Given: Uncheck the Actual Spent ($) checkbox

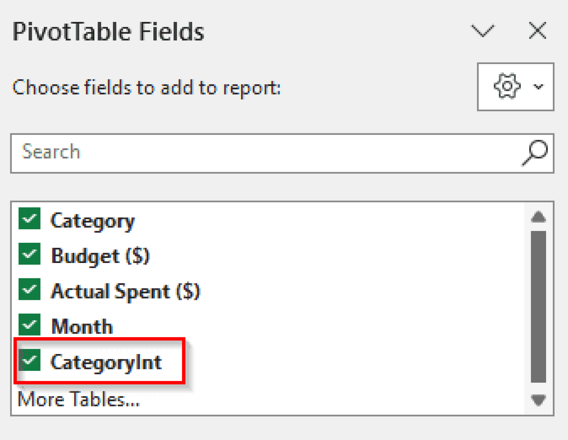Looking at the screenshot, I should (x=29, y=289).
